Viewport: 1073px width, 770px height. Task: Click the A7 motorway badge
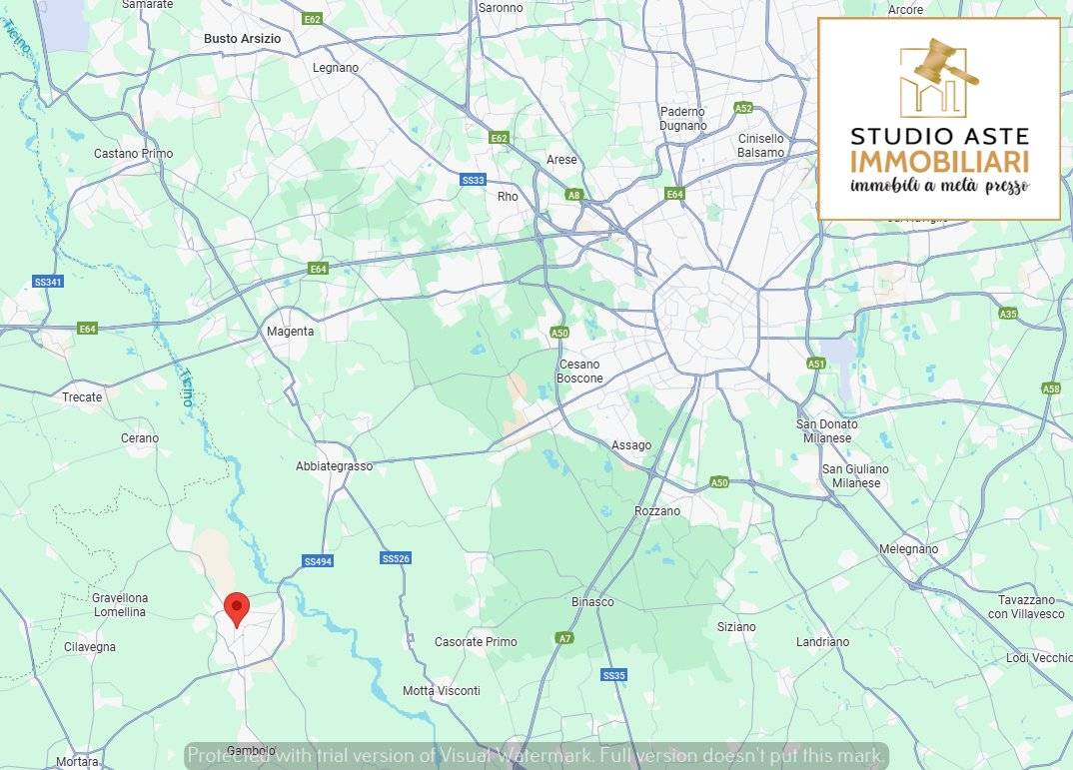click(x=563, y=638)
